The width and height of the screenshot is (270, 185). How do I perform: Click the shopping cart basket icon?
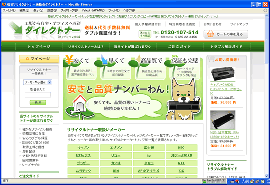coord(210,34)
